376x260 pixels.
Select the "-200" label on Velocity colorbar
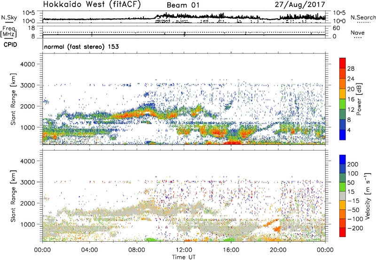[x=355, y=228]
